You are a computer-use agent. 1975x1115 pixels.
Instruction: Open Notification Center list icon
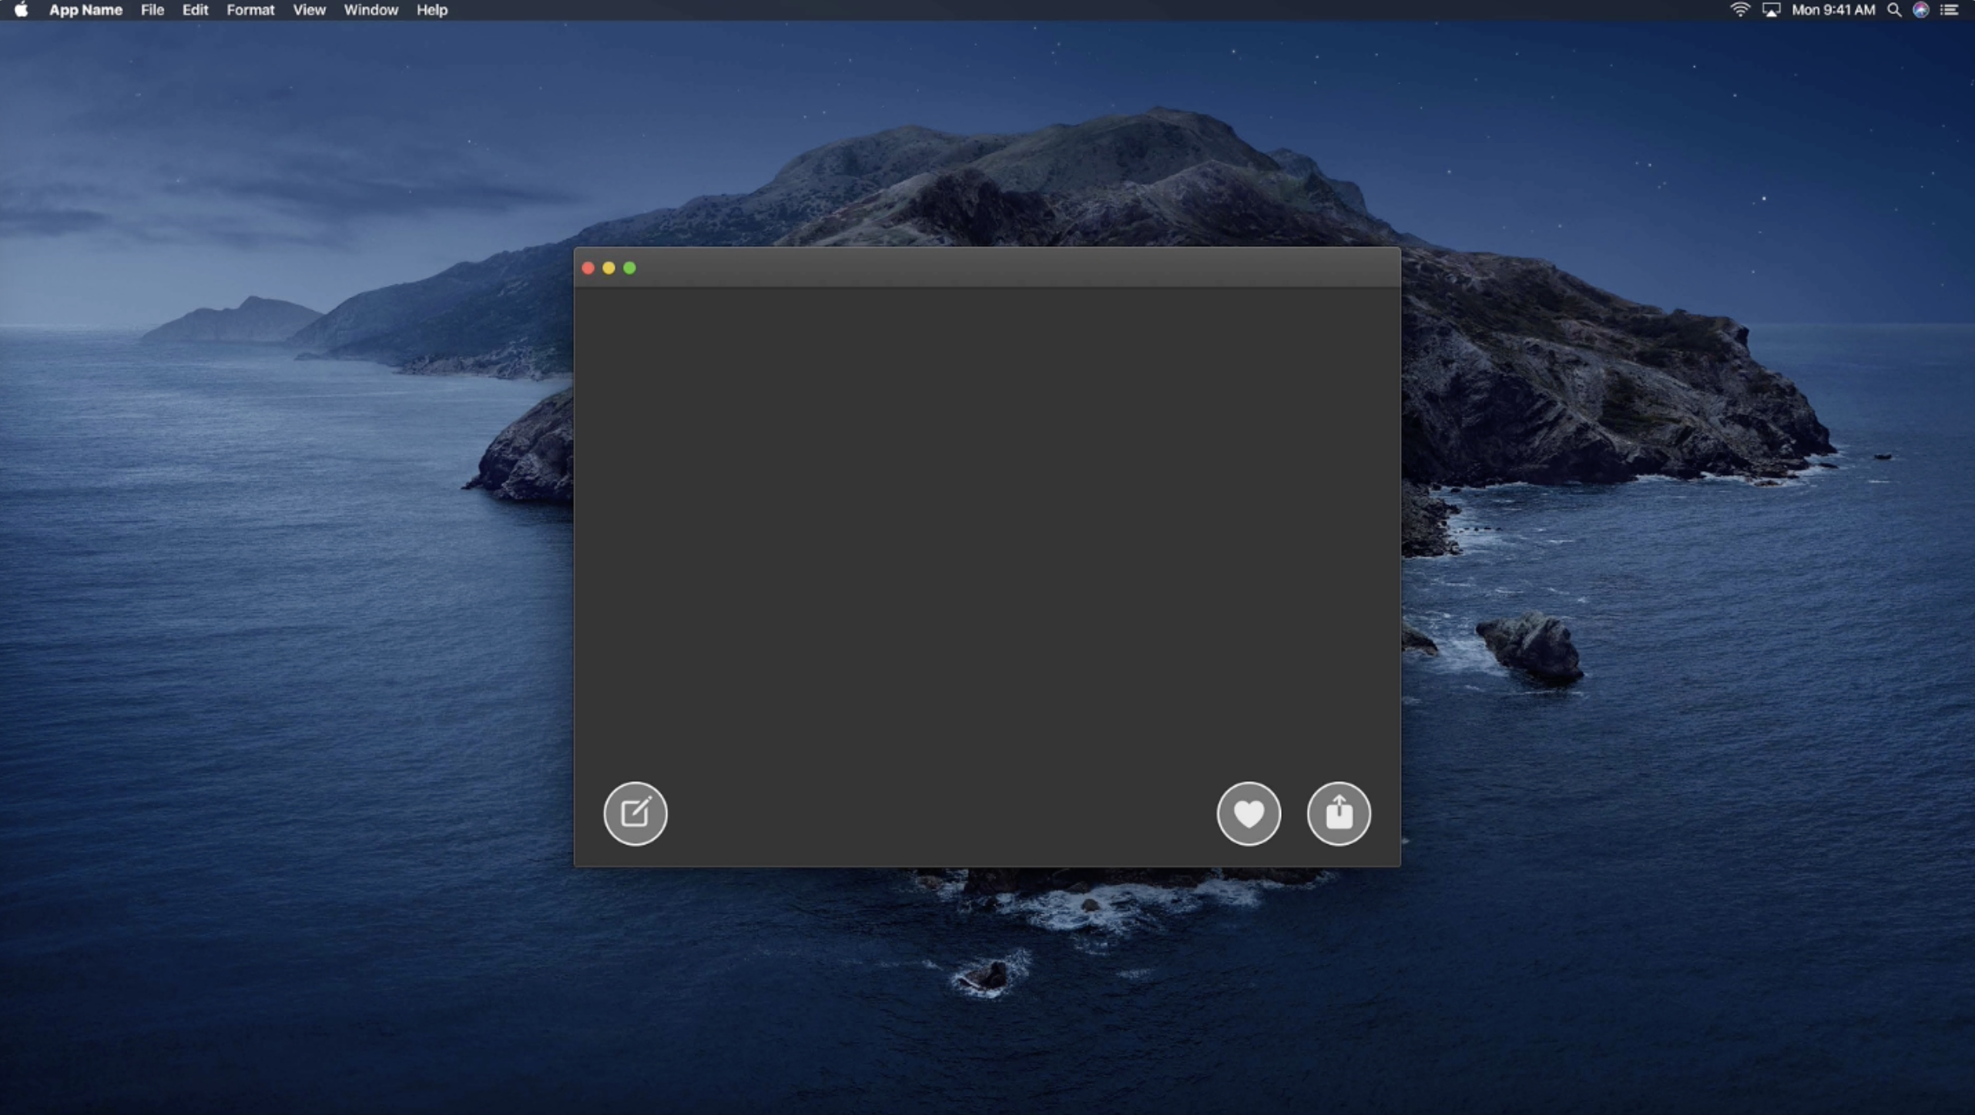point(1949,10)
